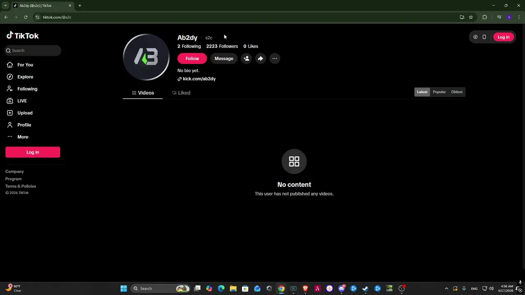Click the TikTok logo
The width and height of the screenshot is (525, 295).
23,36
